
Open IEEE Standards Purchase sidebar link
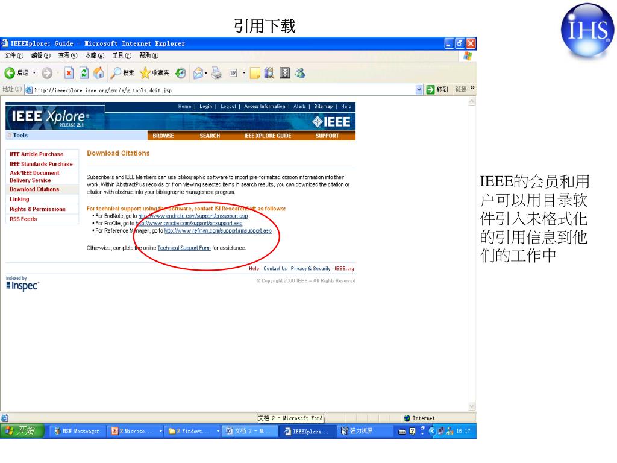pyautogui.click(x=42, y=164)
